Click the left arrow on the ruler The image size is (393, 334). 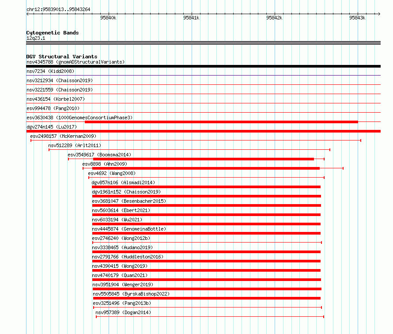(x=27, y=14)
